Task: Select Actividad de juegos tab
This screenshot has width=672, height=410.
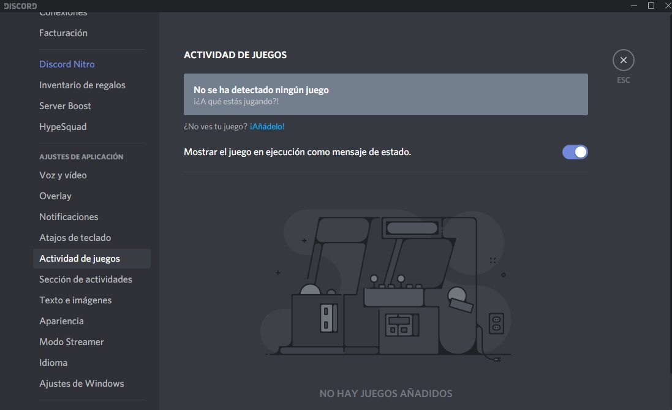Action: (80, 259)
